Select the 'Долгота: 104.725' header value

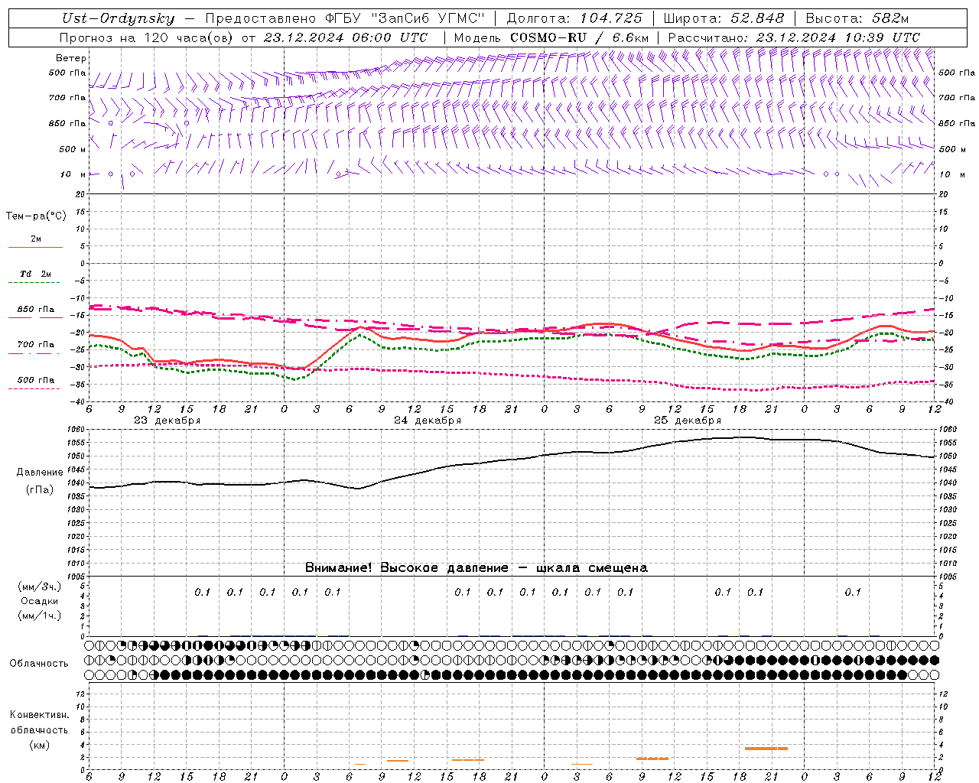(574, 18)
